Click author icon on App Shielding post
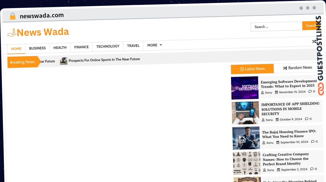The height and width of the screenshot is (182, 326). click(x=263, y=120)
